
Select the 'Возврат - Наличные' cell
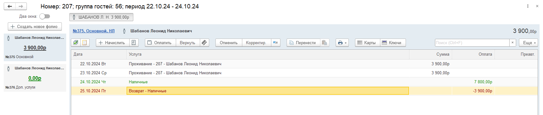(x=268, y=91)
